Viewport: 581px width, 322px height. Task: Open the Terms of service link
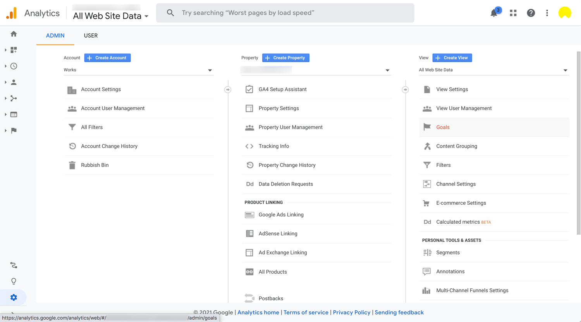pos(306,312)
